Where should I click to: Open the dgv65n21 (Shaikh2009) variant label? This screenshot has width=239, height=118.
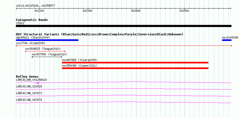pyautogui.click(x=33, y=37)
